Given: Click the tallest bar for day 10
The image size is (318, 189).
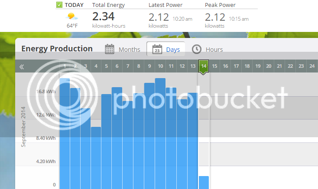Looking at the screenshot, I should (x=160, y=133).
